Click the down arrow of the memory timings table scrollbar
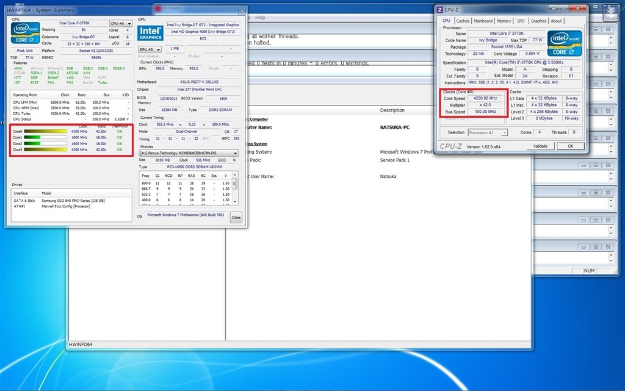Screen dimensions: 625x391 pyautogui.click(x=235, y=202)
